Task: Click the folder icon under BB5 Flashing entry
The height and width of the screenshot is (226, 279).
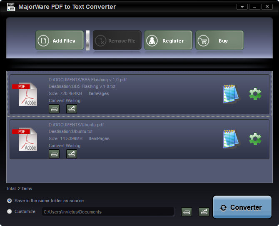Action: 54,109
